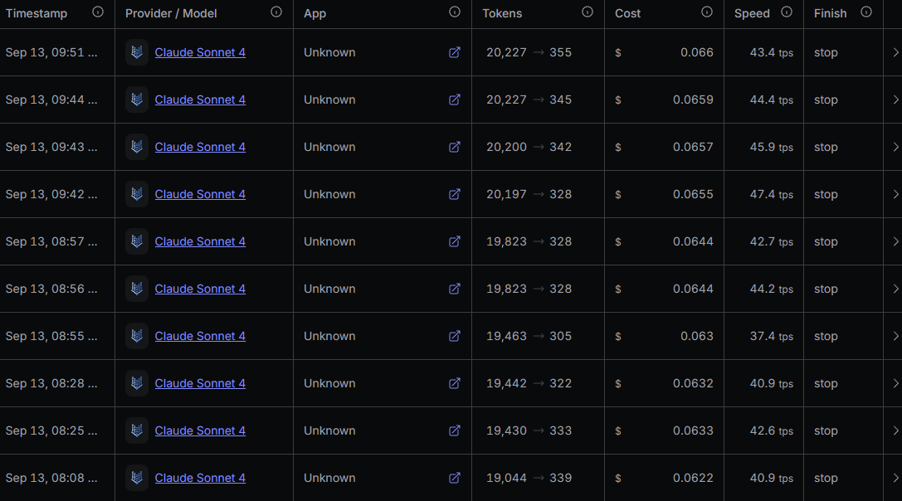Open external link icon in 08:08 row
This screenshot has height=501, width=902.
click(455, 478)
